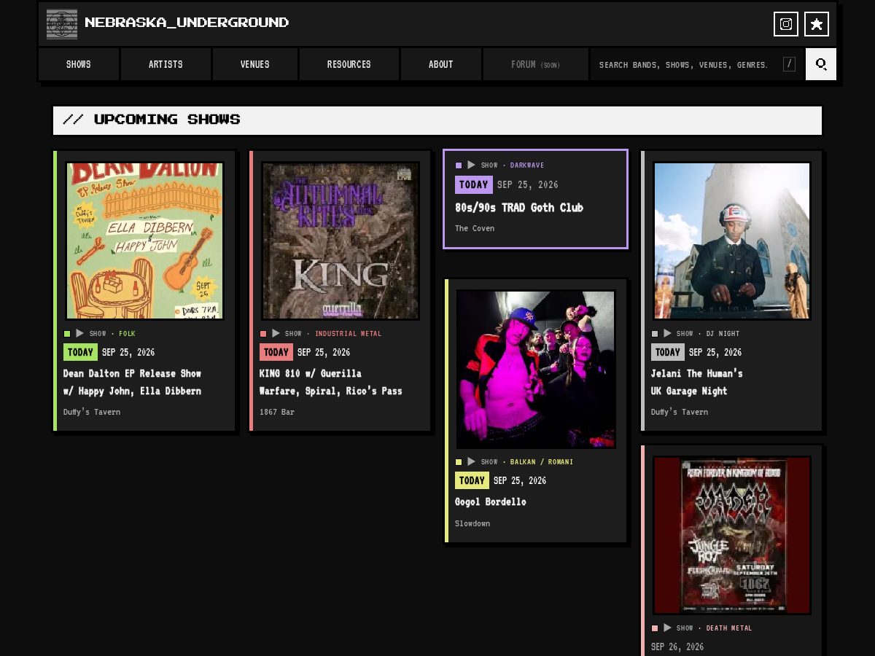Click purple TODAY badge on Goth Club card
Screen dimensions: 875x656
pos(474,185)
